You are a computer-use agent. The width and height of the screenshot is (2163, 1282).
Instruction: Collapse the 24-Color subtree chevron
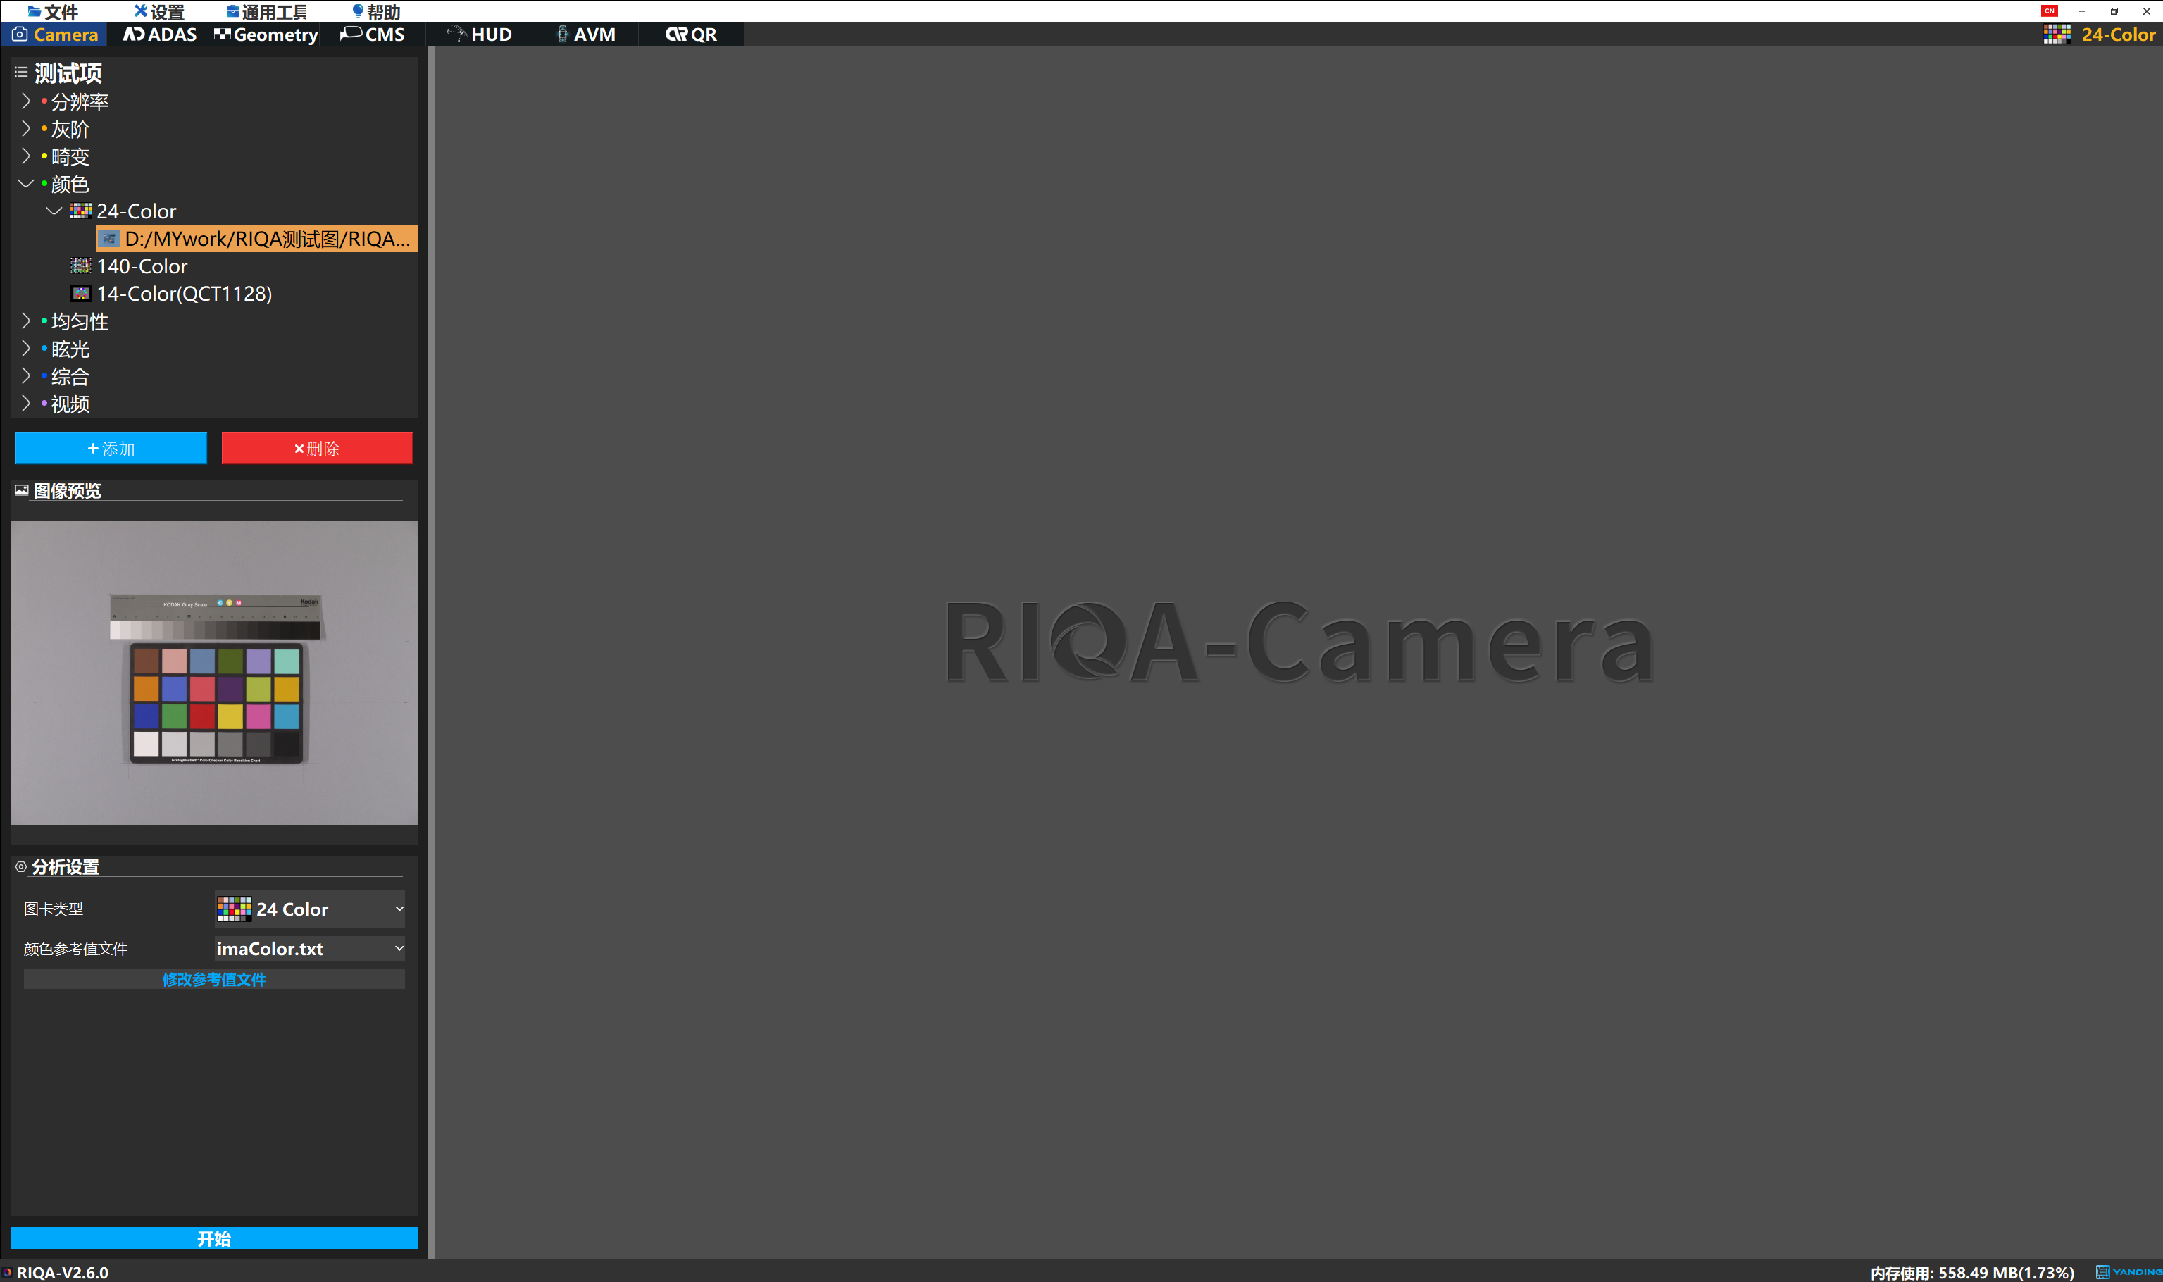coord(54,211)
